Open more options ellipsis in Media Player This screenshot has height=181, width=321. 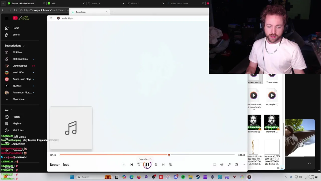click(244, 165)
